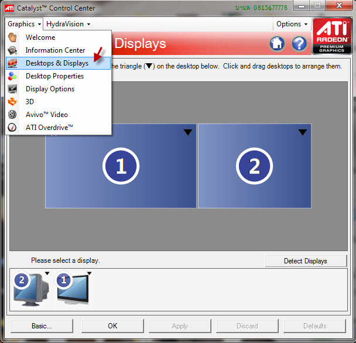The image size is (356, 343).
Task: Click the Desktop Properties colored balls icon
Action: [12, 76]
